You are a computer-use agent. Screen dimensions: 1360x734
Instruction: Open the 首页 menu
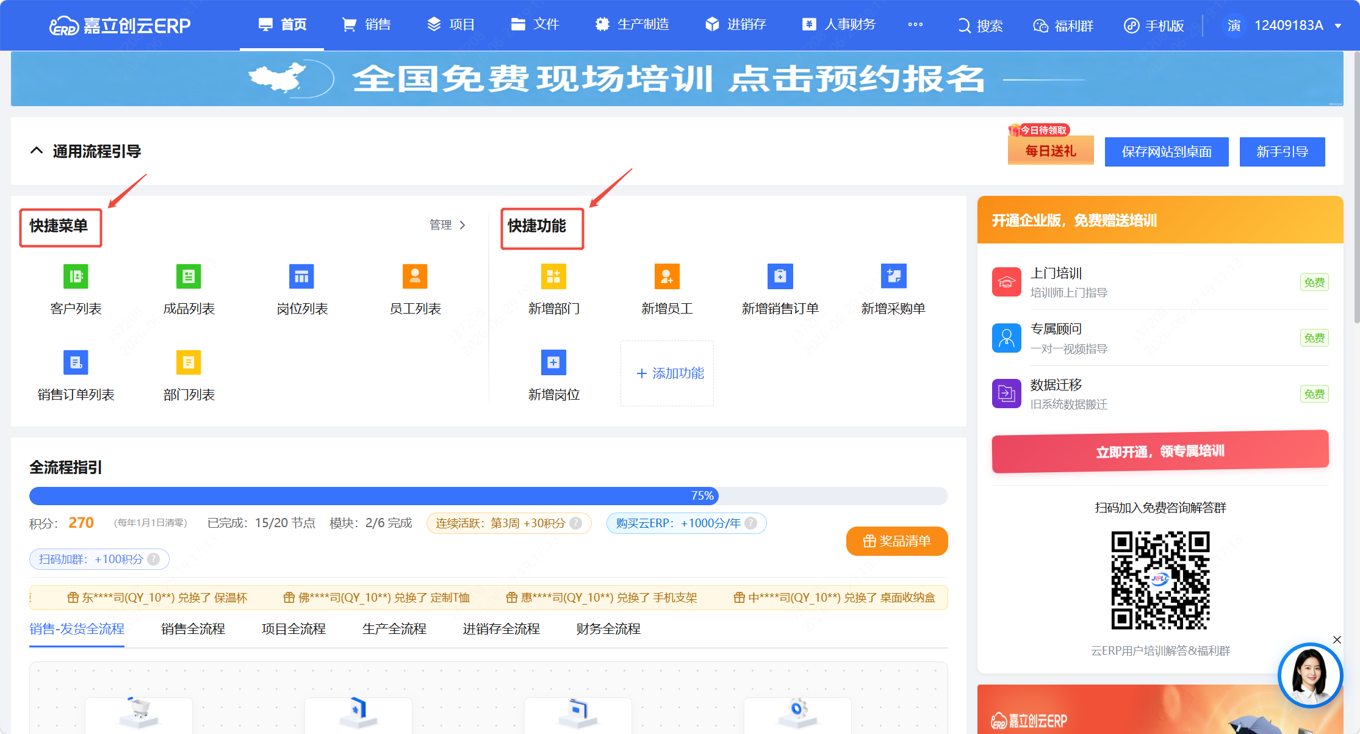[282, 24]
